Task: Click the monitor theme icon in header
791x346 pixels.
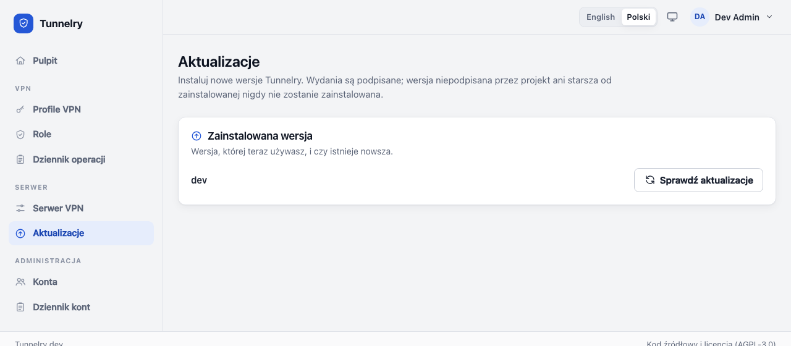Action: point(672,17)
